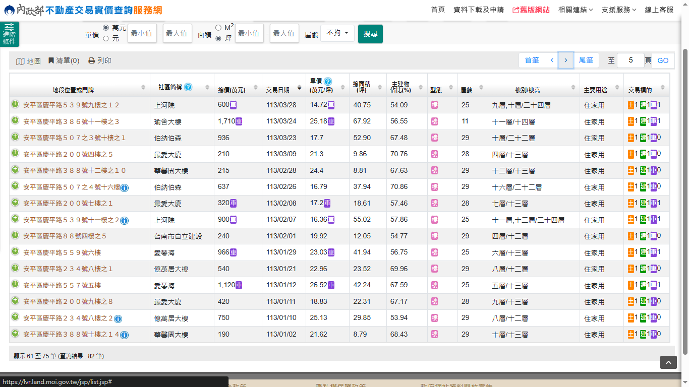Click parking icon next to 1,710 total price
The width and height of the screenshot is (689, 387).
coord(239,121)
